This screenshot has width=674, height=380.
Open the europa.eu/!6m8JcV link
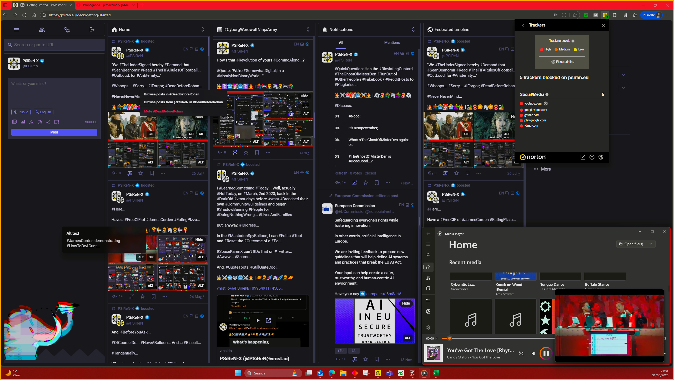(x=383, y=294)
